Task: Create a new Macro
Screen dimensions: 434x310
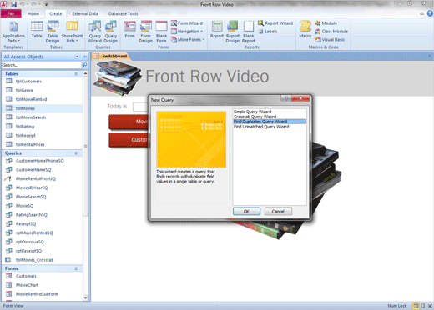Action: pyautogui.click(x=305, y=29)
